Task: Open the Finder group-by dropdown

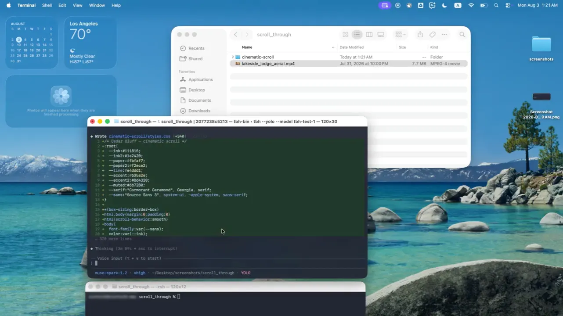Action: tap(401, 35)
